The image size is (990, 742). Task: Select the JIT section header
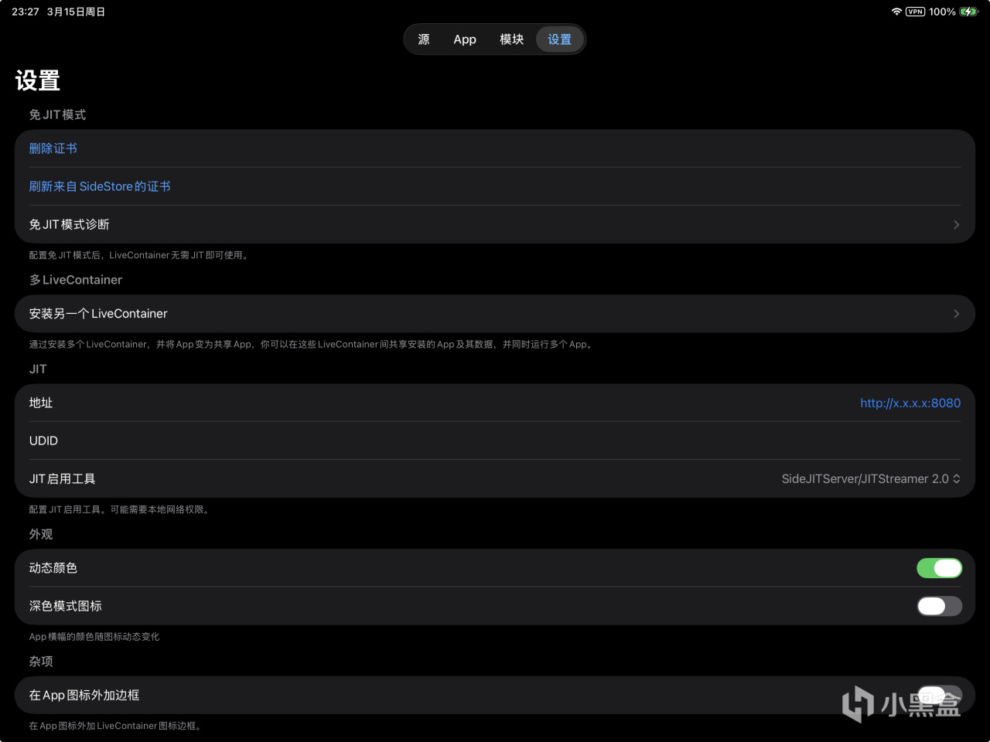point(38,369)
